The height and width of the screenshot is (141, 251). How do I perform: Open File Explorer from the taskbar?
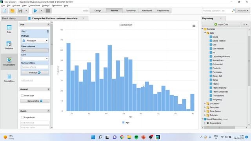coord(129,137)
